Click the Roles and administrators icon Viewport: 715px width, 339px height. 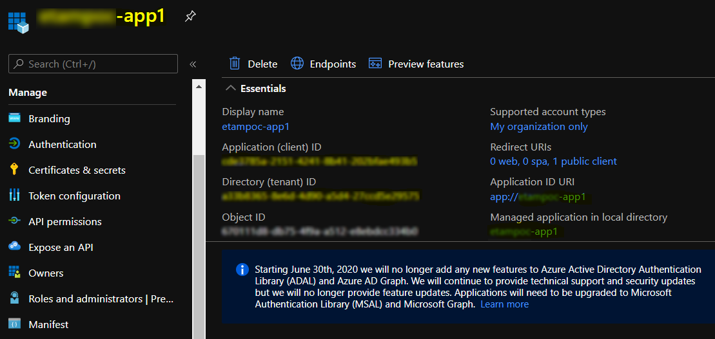[x=15, y=298]
